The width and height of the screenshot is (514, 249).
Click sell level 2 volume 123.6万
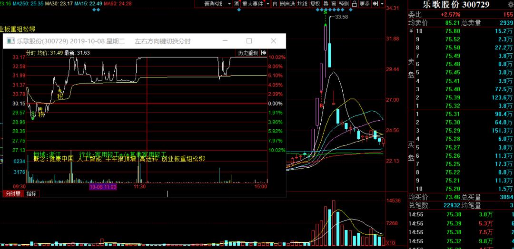pyautogui.click(x=503, y=97)
